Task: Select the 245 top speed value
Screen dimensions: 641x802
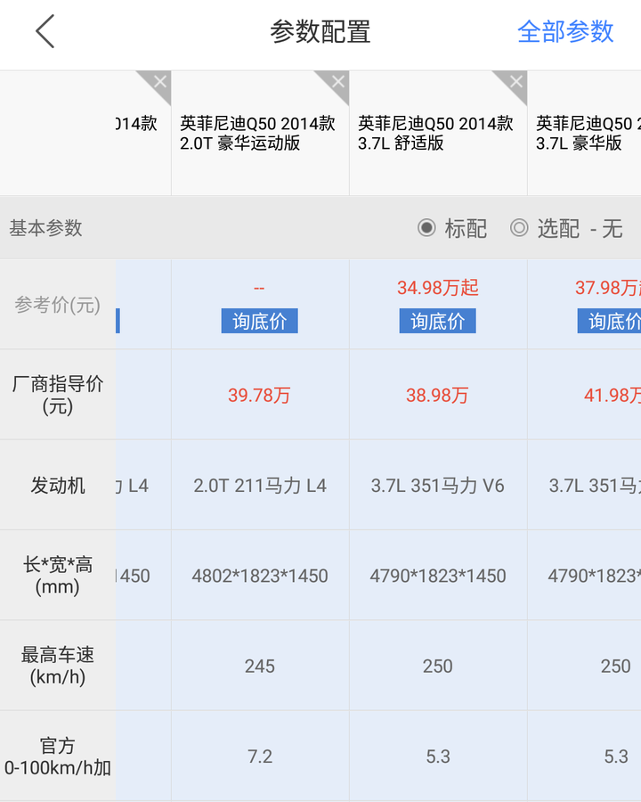Action: tap(260, 666)
